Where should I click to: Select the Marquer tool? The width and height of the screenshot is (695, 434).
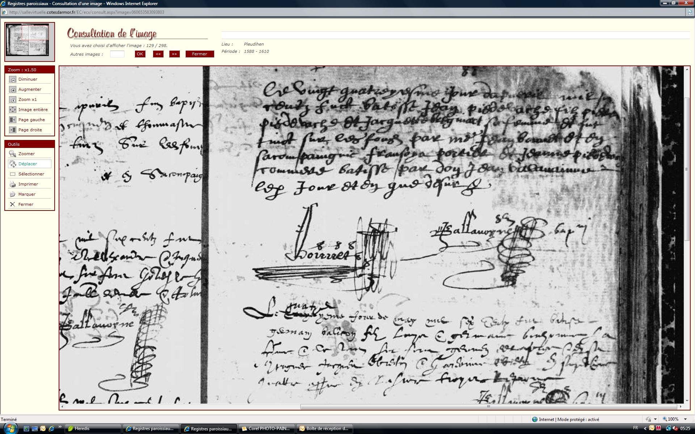pyautogui.click(x=13, y=194)
